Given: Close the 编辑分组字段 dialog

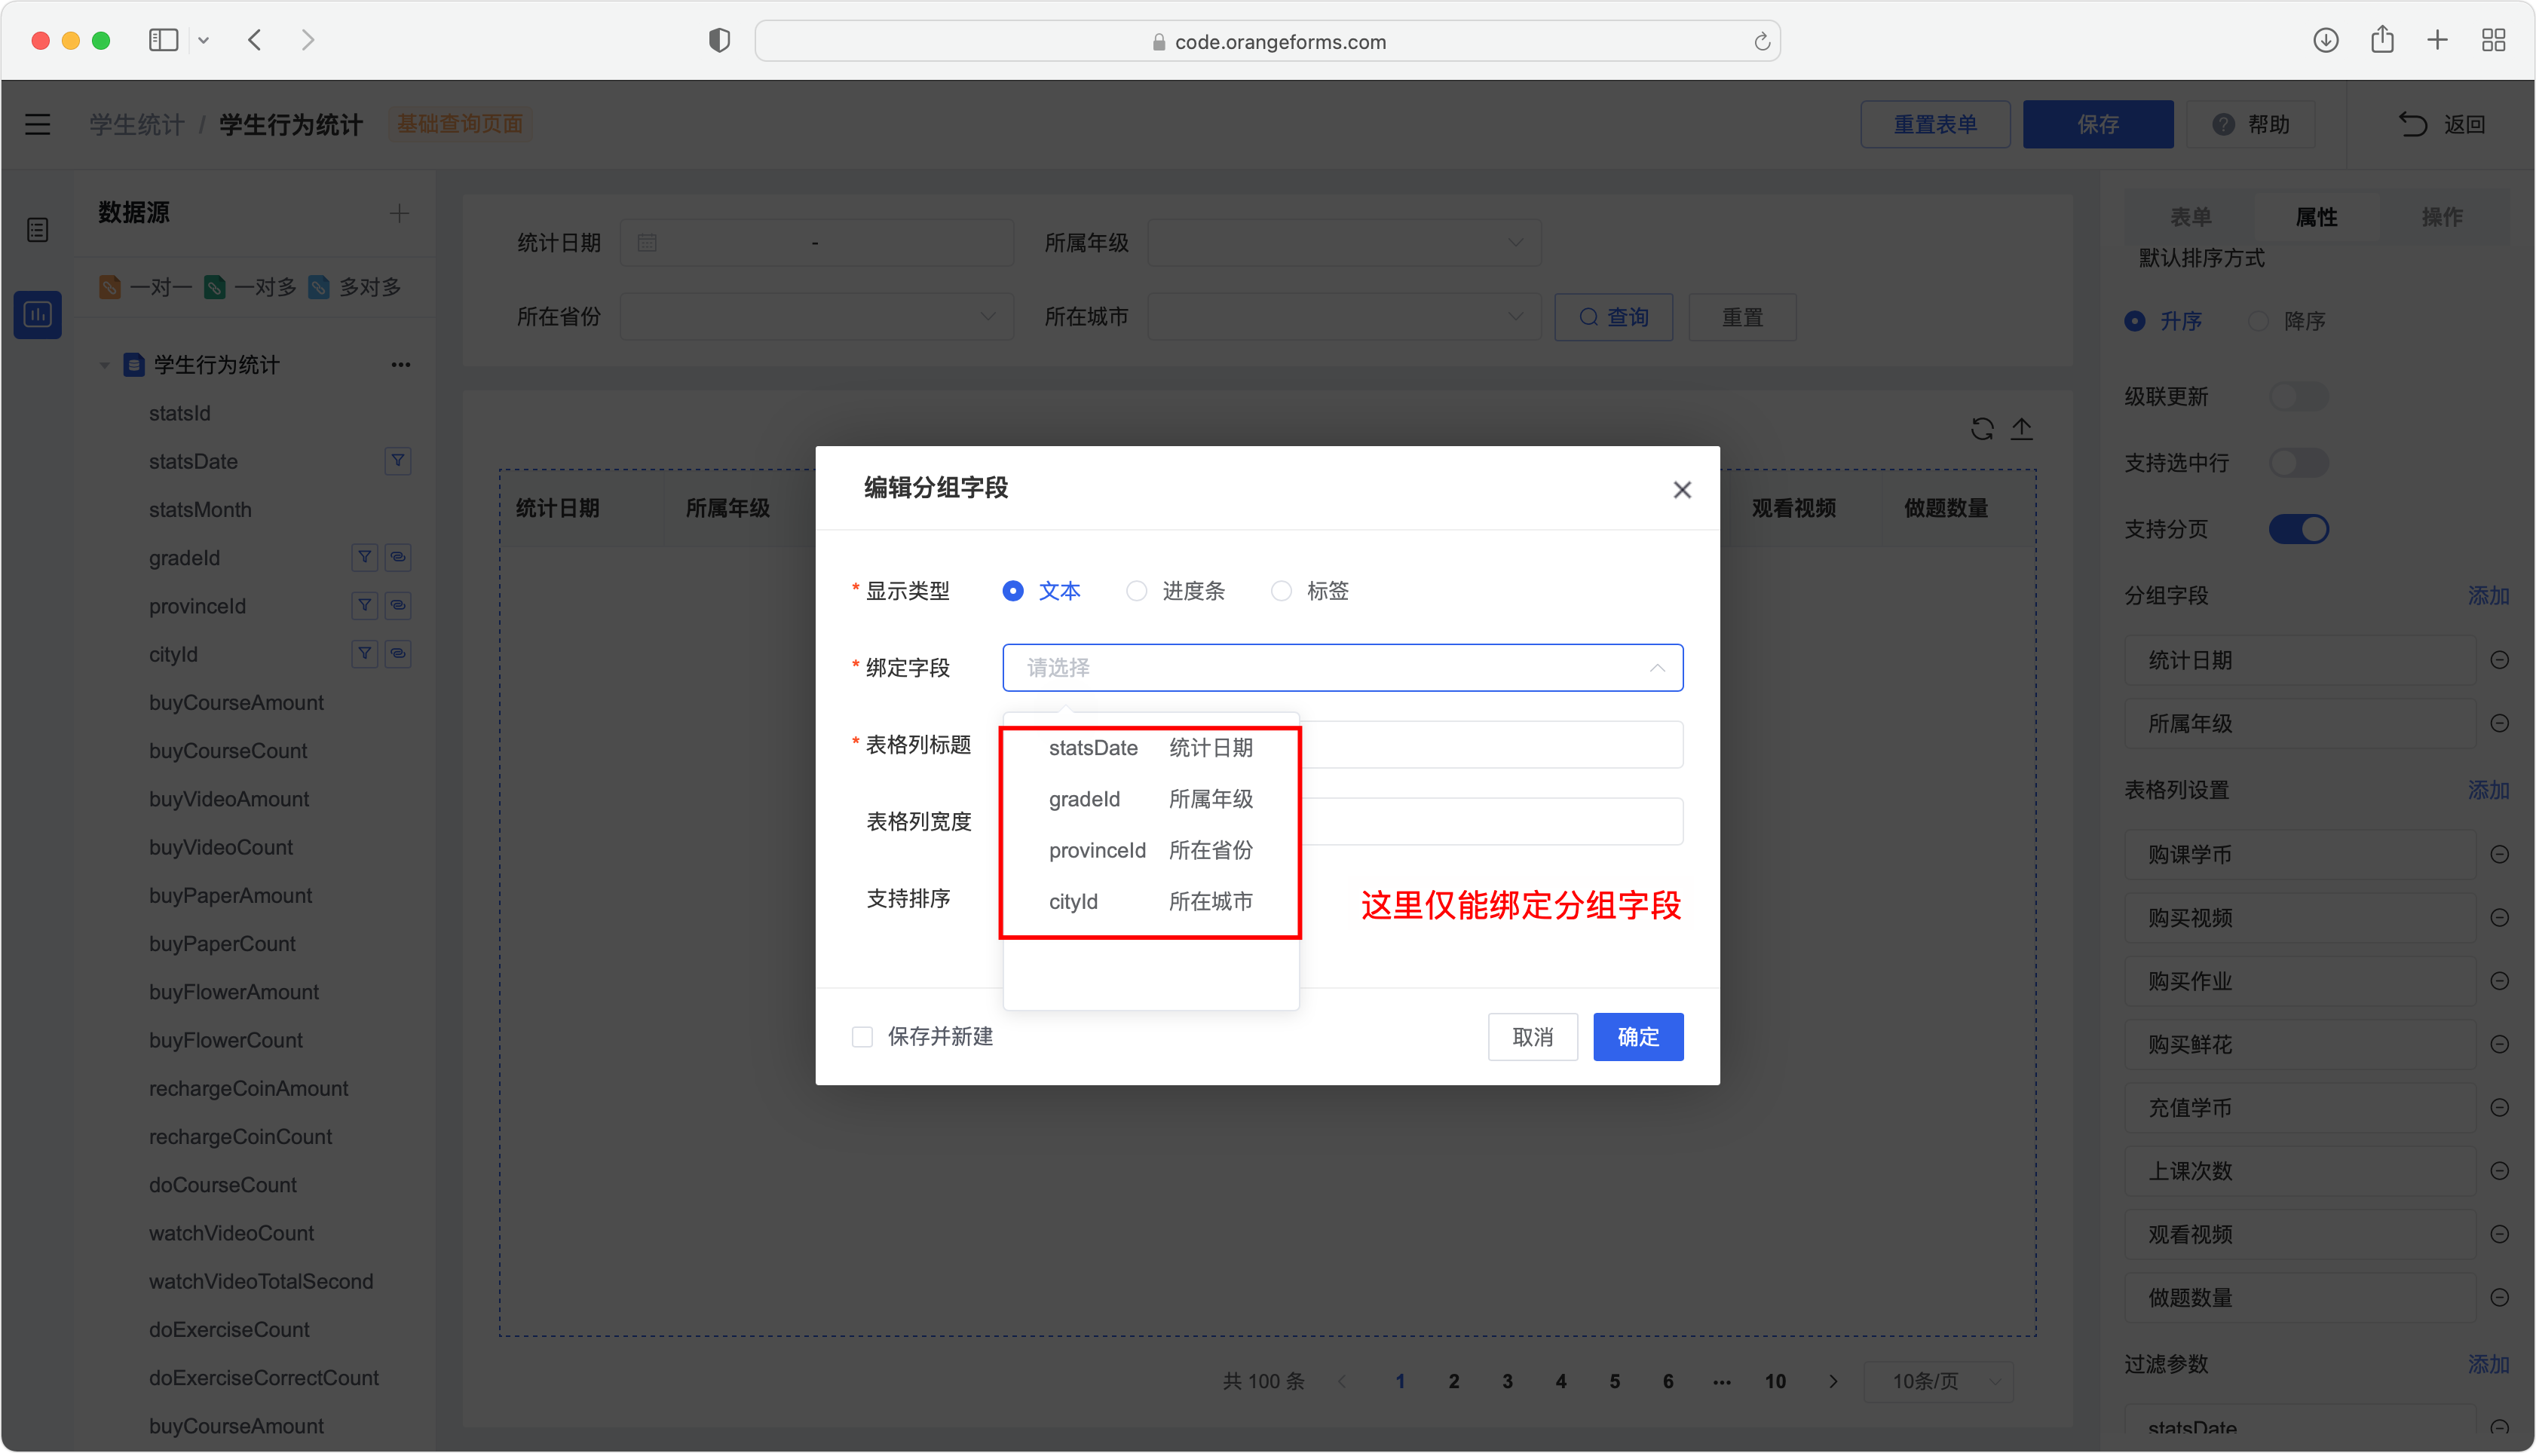Looking at the screenshot, I should (x=1682, y=490).
